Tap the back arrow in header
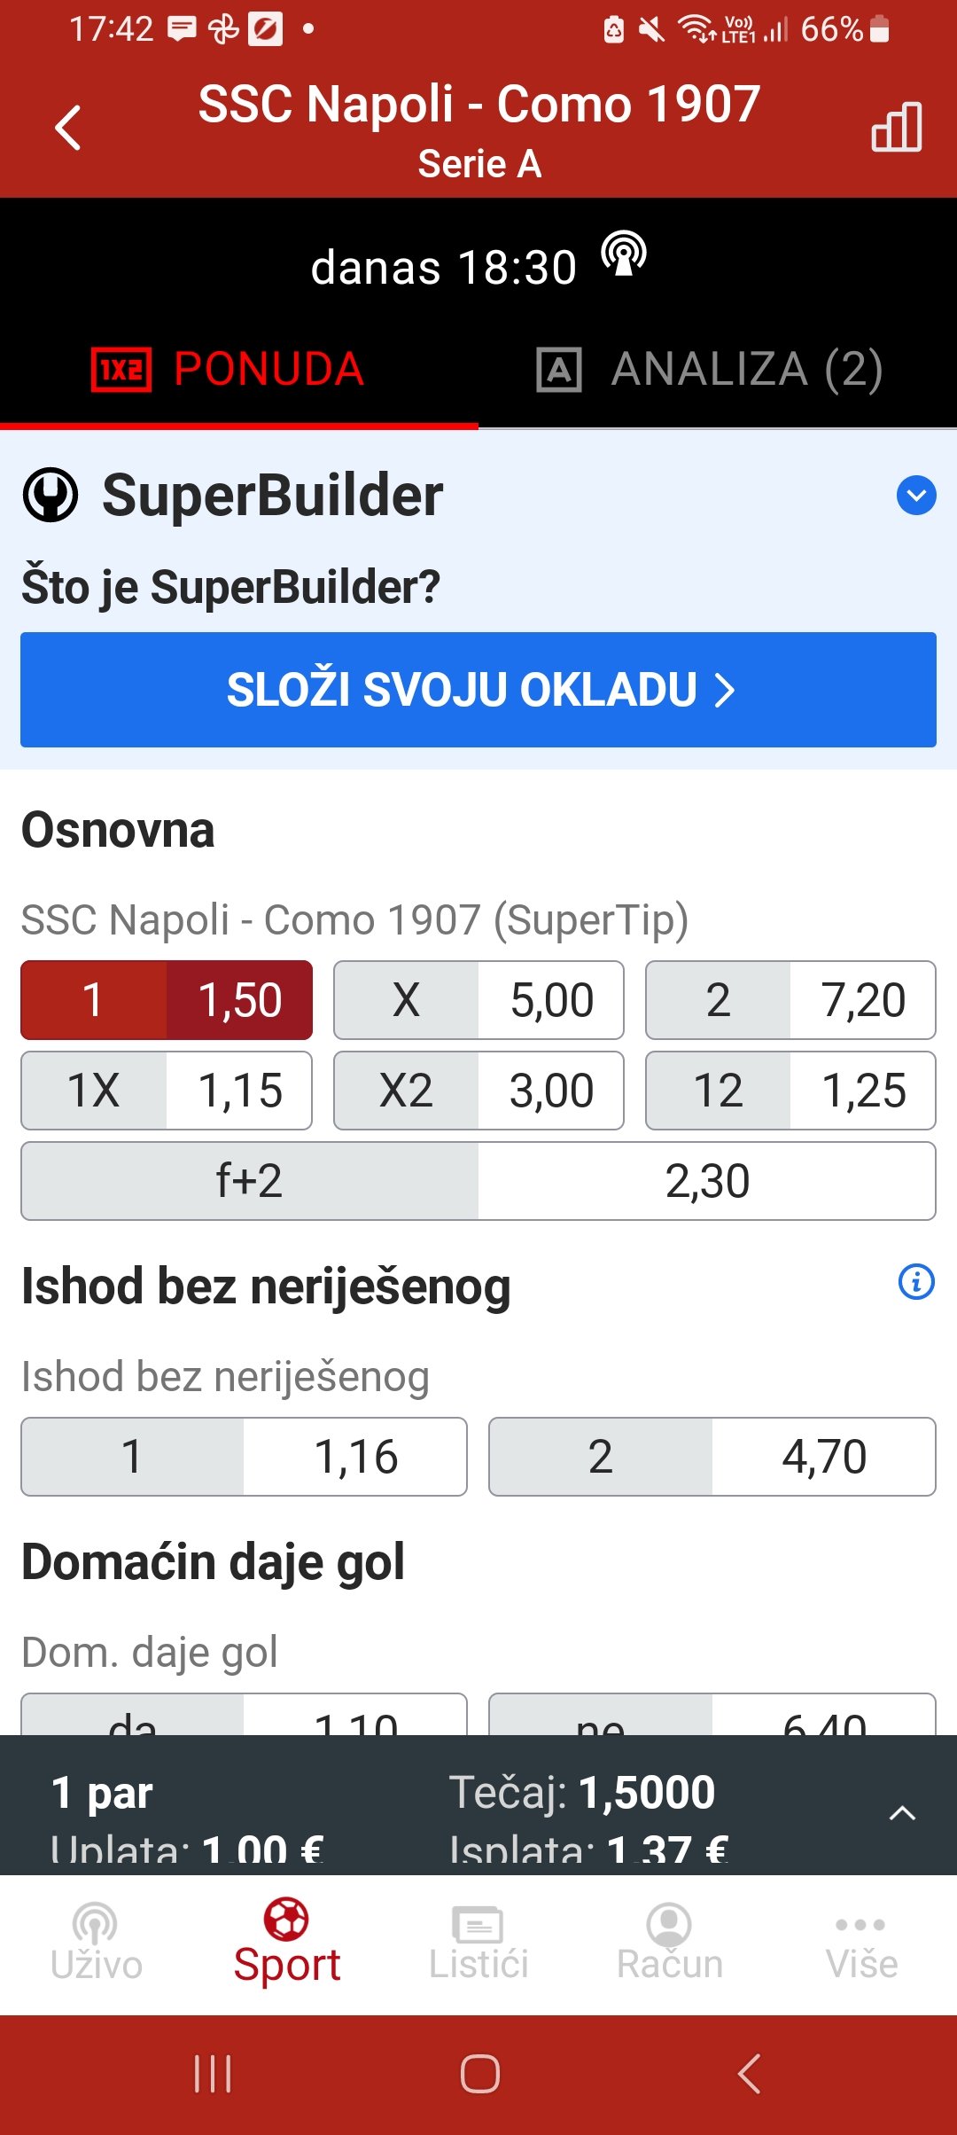 [68, 129]
